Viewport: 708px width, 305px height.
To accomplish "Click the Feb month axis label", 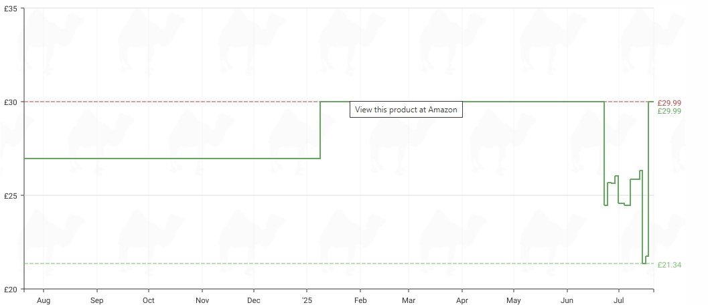I will pyautogui.click(x=360, y=300).
